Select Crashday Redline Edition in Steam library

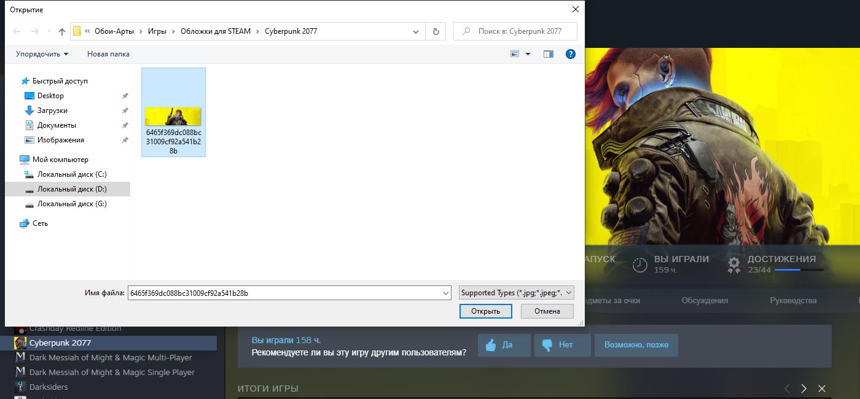(75, 328)
